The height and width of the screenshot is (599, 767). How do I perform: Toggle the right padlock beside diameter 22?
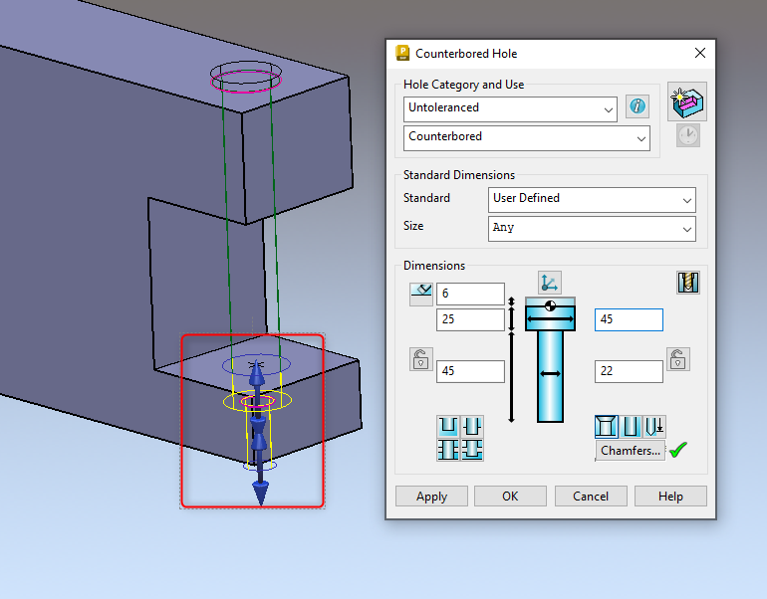[x=678, y=359]
